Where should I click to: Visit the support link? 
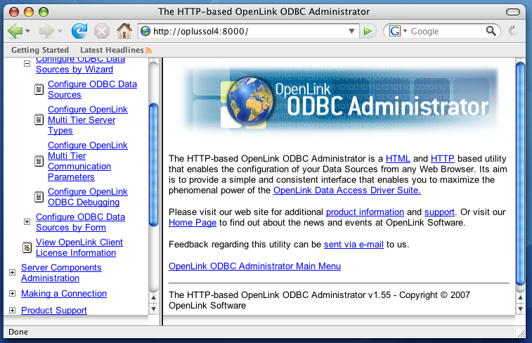439,212
